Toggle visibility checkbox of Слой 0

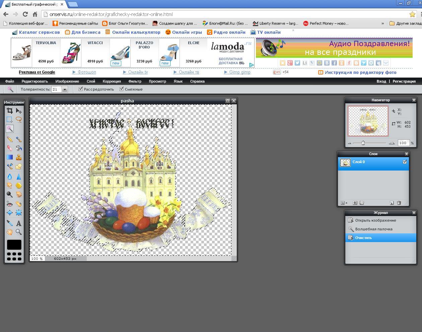(405, 162)
